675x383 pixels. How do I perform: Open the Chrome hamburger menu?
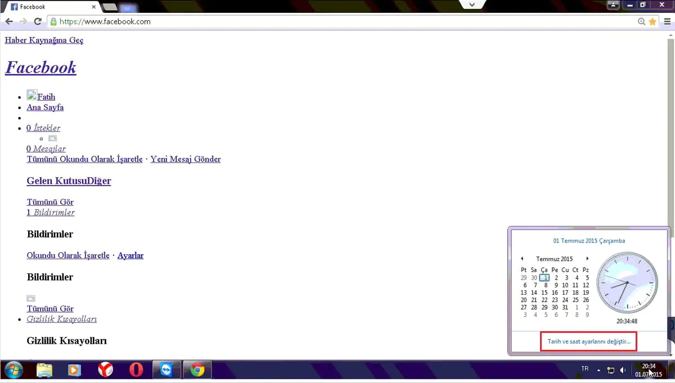pyautogui.click(x=667, y=21)
